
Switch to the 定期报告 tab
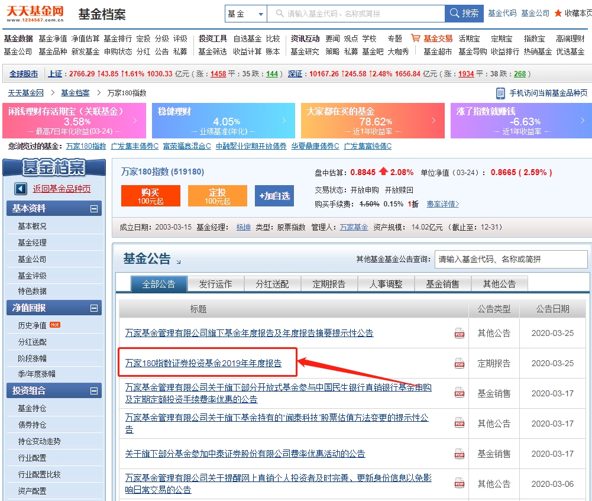coord(329,283)
